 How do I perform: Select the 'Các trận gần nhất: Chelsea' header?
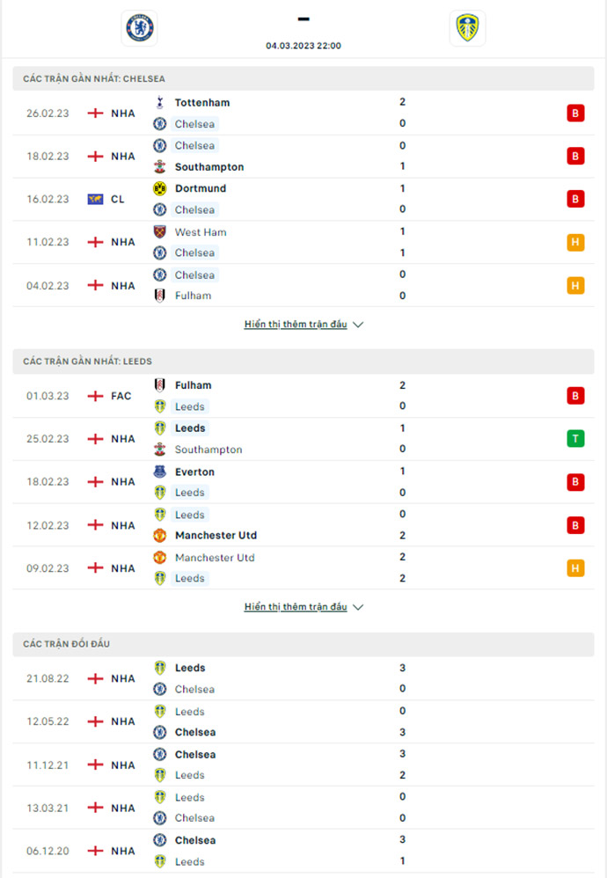pos(303,79)
